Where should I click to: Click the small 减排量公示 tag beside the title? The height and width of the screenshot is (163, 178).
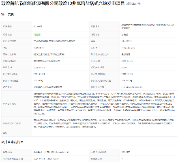[133, 4]
